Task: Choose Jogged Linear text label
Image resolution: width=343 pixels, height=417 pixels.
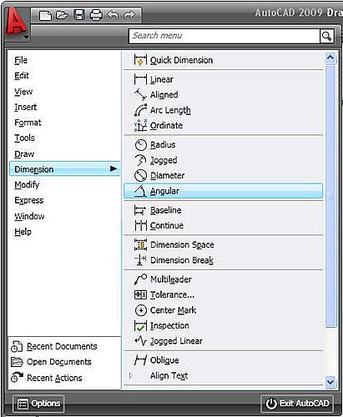Action: pos(176,341)
